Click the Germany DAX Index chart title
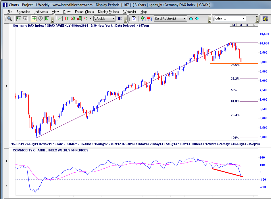271x199 pixels. (x=81, y=26)
